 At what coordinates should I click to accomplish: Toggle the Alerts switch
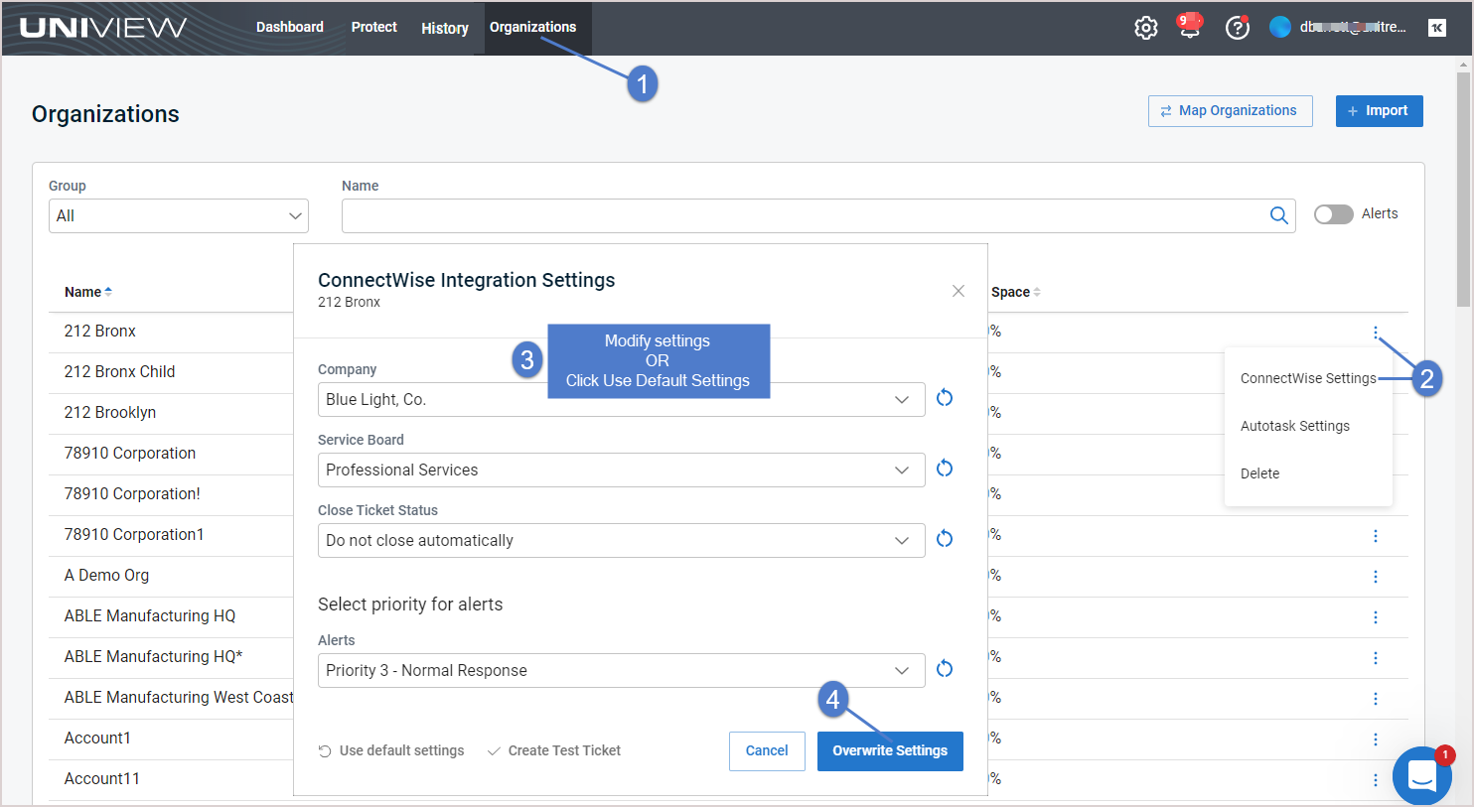pos(1334,214)
